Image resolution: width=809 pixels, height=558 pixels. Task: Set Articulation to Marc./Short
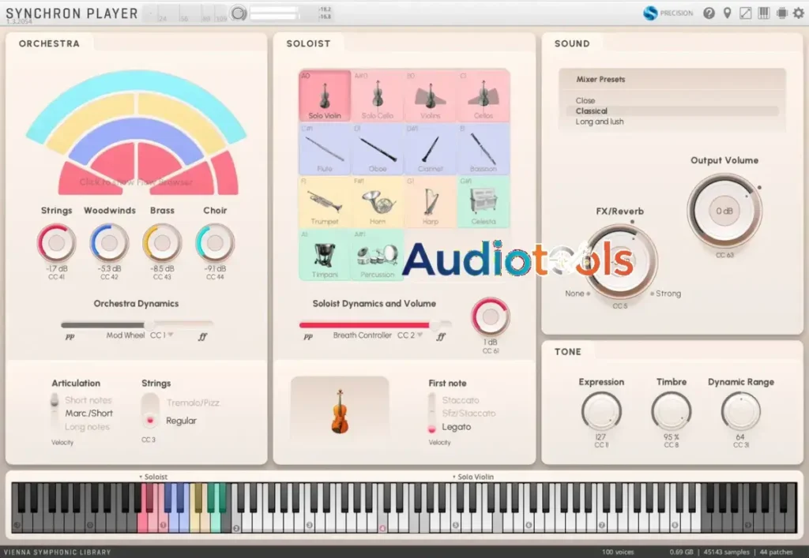click(88, 414)
